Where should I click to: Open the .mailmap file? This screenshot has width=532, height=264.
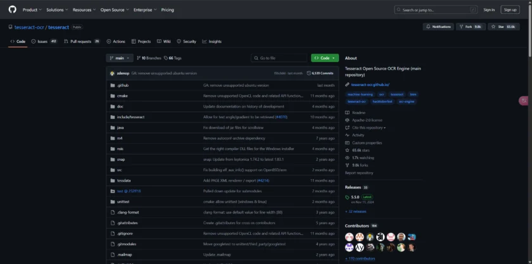point(125,255)
